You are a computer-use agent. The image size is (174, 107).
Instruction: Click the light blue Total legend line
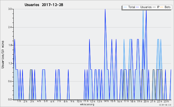(125, 7)
